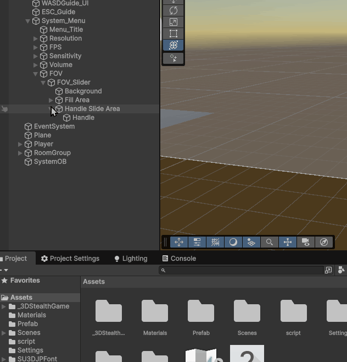Click the active Transform tool icon
This screenshot has height=362, width=347.
(173, 45)
